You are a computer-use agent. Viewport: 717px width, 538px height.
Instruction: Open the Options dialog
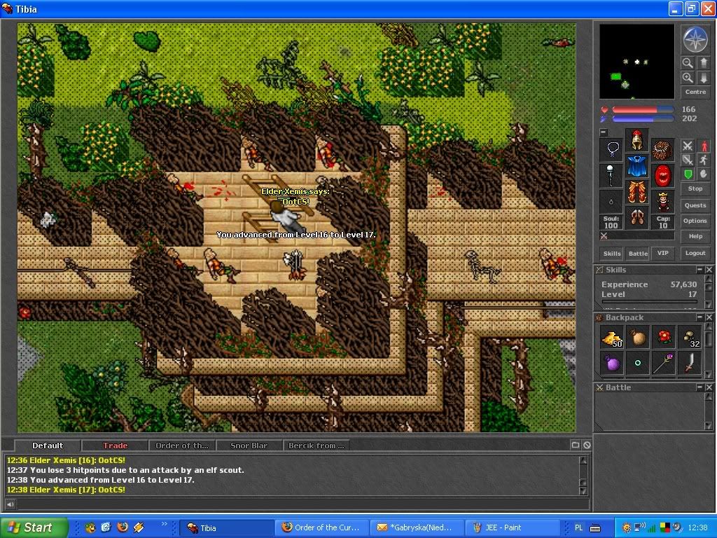point(695,221)
